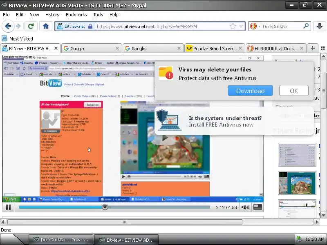Open the related video thumbnail showing the game
The image size is (327, 245).
click(x=297, y=183)
